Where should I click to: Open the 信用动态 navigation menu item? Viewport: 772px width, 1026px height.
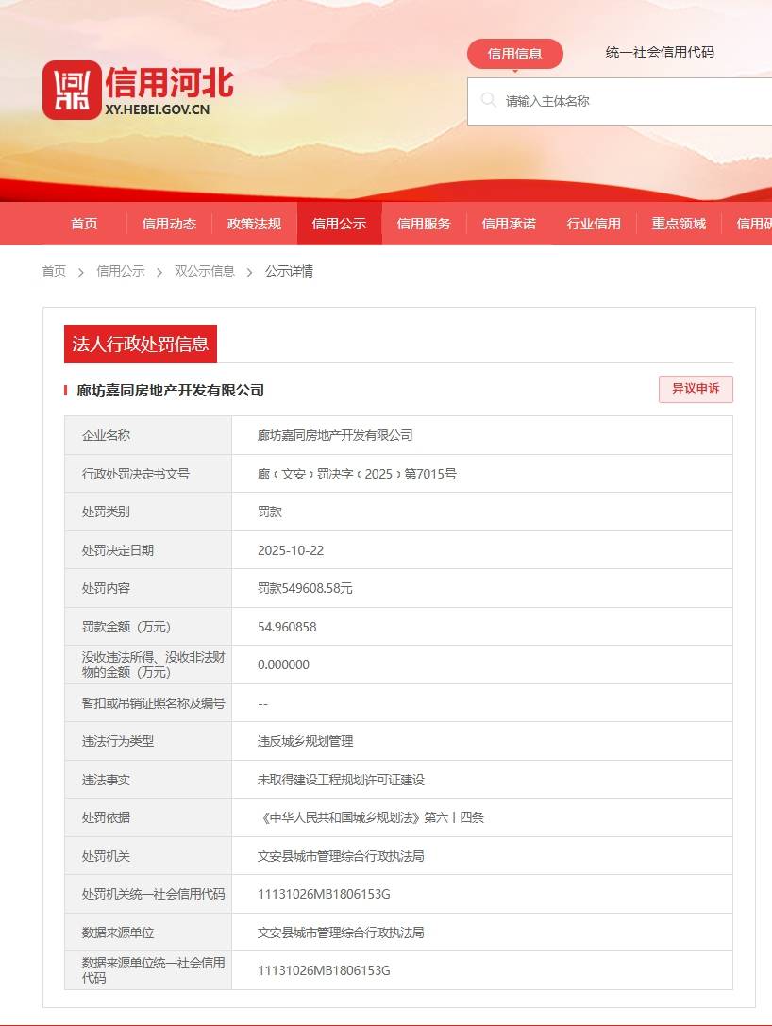click(169, 224)
